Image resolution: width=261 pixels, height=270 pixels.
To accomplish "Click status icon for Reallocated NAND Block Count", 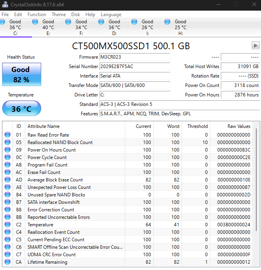I will [7, 142].
